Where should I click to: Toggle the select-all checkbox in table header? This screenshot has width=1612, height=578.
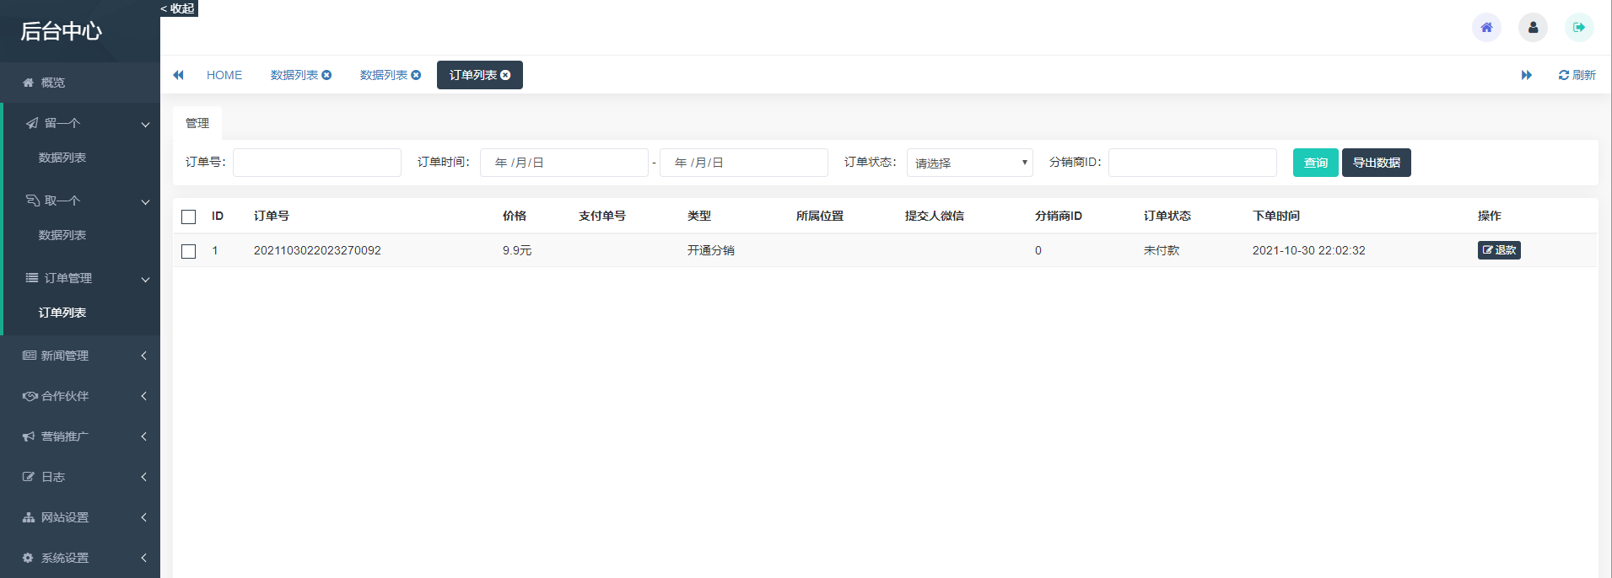pyautogui.click(x=189, y=217)
